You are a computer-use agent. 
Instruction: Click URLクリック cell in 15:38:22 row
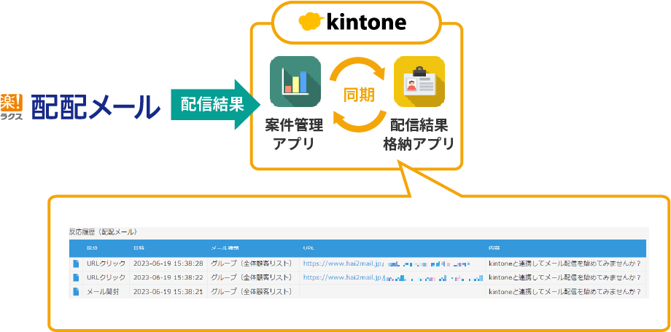106,277
